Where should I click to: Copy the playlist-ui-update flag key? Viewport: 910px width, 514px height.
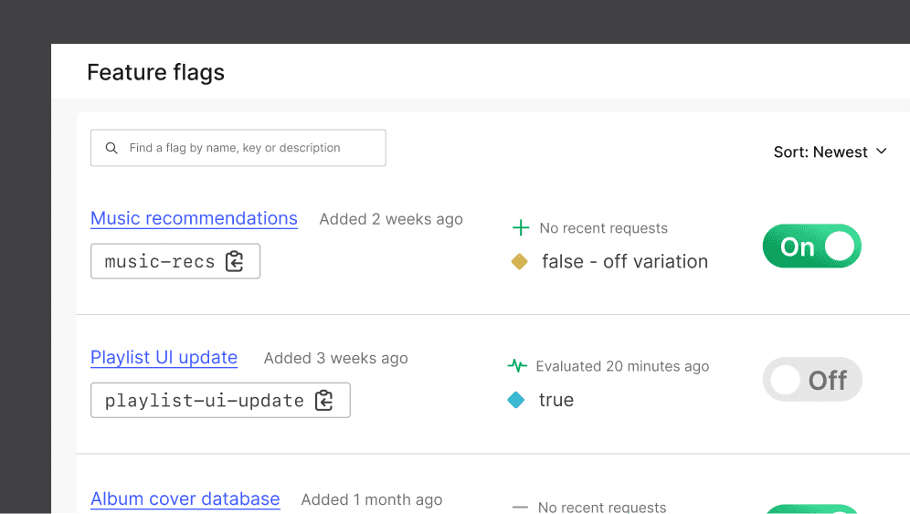323,400
